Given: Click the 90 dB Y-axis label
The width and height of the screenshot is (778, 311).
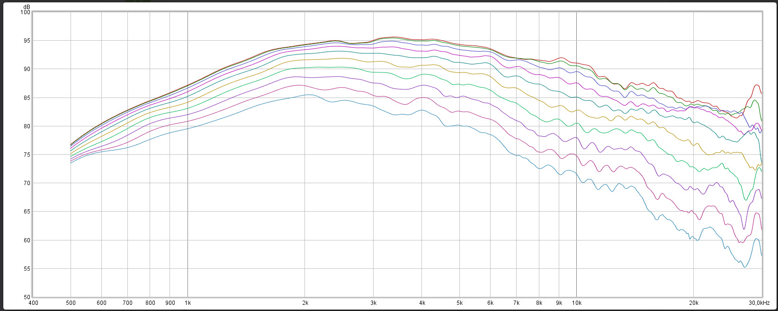Looking at the screenshot, I should (27, 69).
